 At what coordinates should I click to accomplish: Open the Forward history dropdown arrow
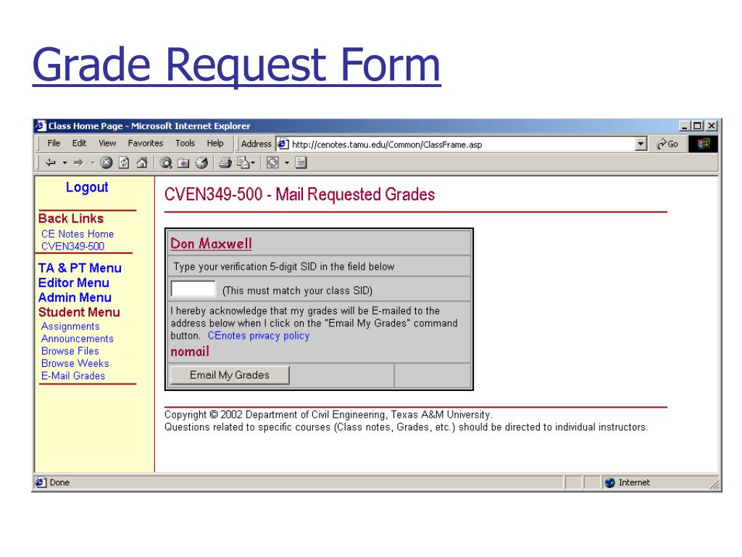93,163
